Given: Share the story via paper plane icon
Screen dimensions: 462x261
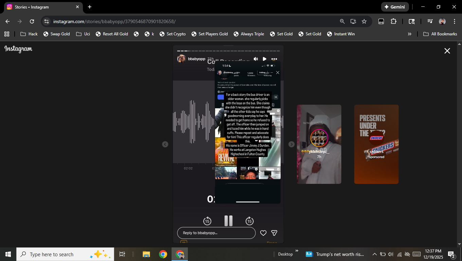Looking at the screenshot, I should point(274,233).
